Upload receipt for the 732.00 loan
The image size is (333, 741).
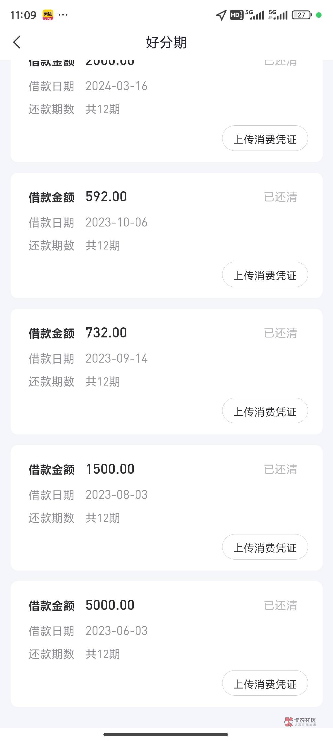point(264,410)
